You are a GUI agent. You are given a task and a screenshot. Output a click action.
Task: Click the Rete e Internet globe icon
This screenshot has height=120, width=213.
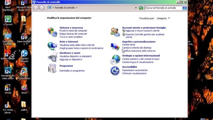click(53, 46)
